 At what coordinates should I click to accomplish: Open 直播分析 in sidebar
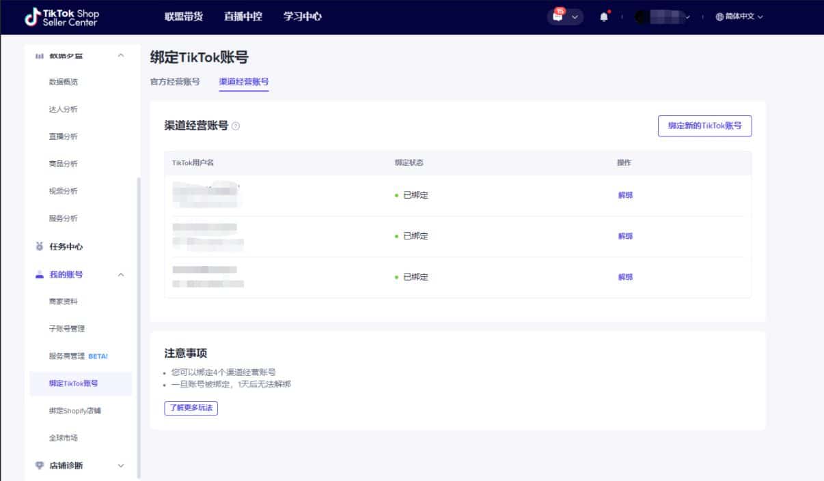[64, 136]
